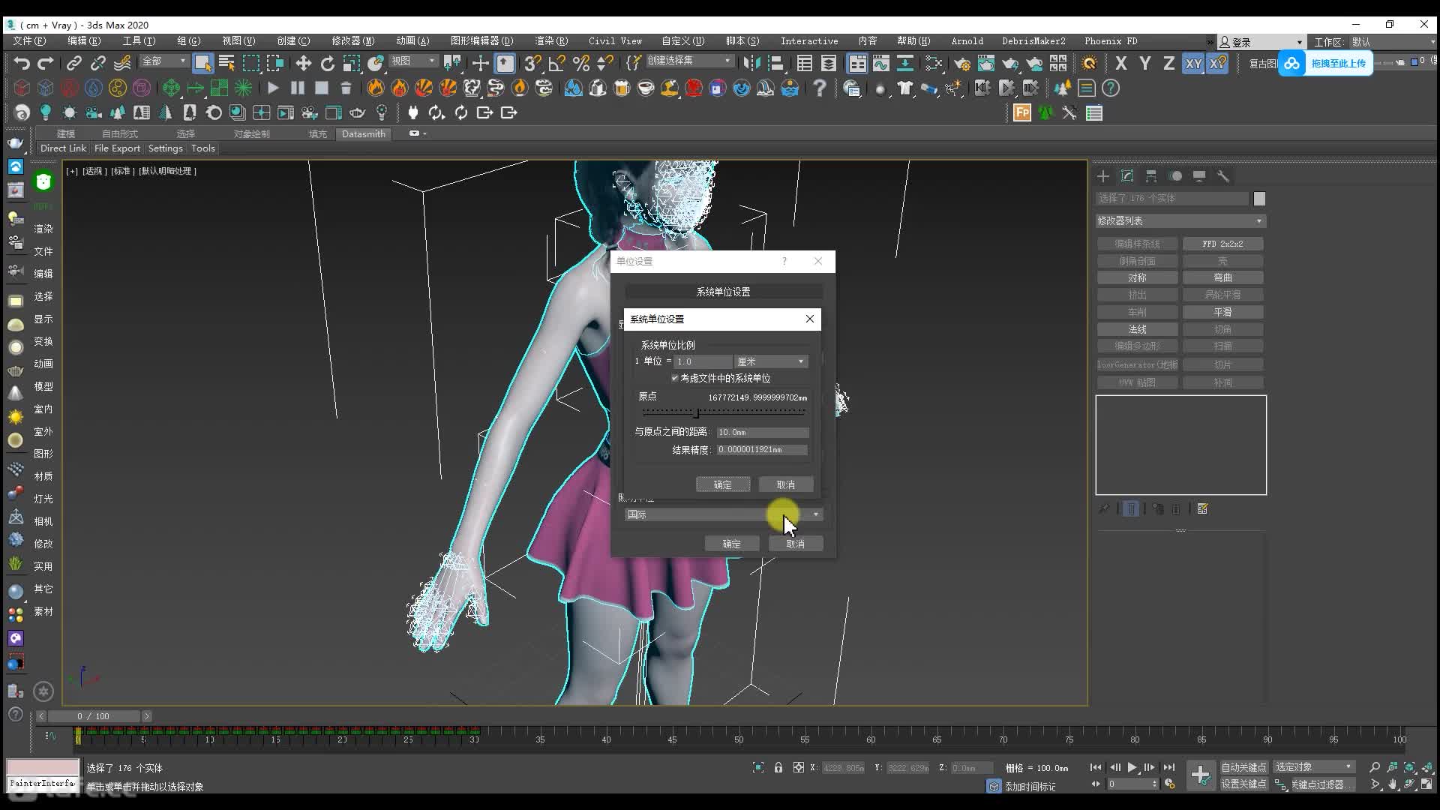The height and width of the screenshot is (810, 1440).
Task: Click the 系统单位设置 button
Action: point(723,292)
